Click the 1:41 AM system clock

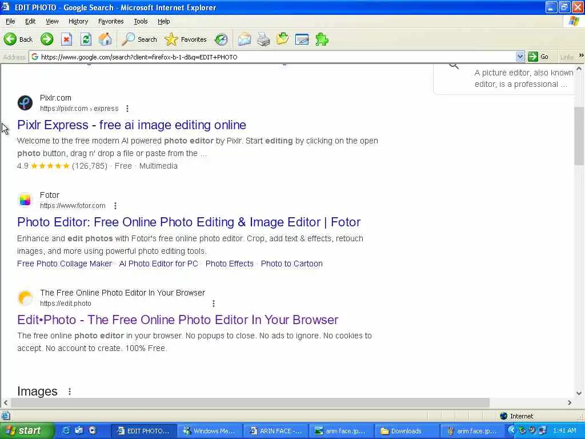(x=565, y=430)
